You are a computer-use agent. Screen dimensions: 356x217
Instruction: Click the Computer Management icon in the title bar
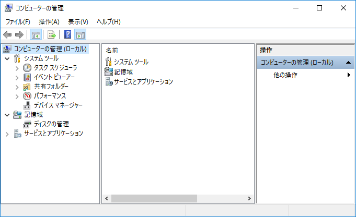[x=9, y=8]
